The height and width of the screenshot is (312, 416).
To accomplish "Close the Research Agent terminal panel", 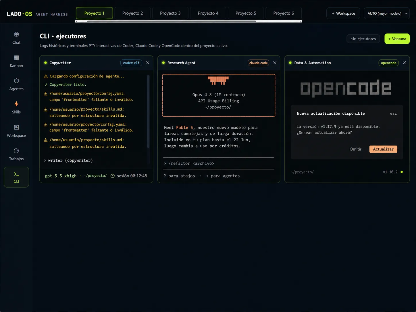I will tap(275, 63).
